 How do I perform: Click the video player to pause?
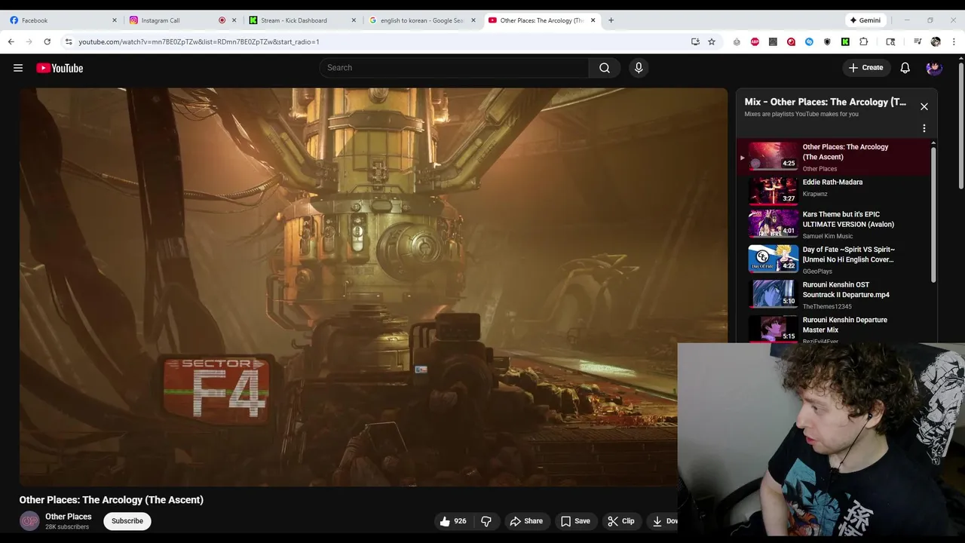(x=373, y=287)
